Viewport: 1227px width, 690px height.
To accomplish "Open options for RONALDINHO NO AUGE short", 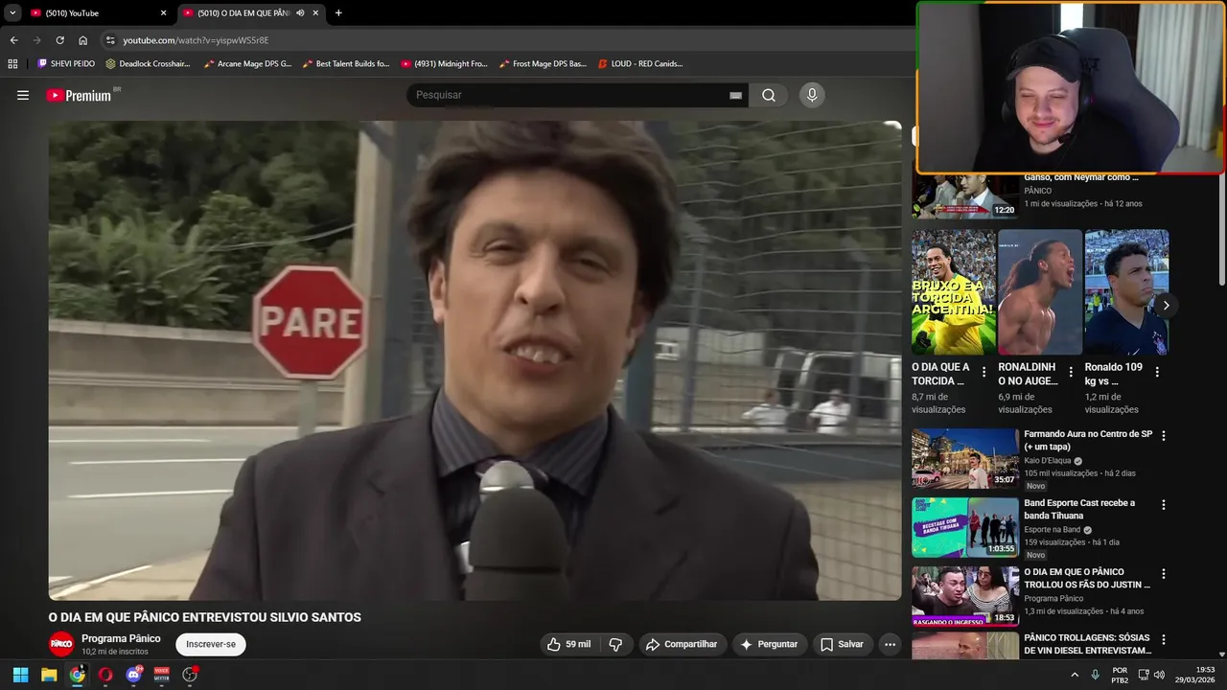I will 1071,372.
